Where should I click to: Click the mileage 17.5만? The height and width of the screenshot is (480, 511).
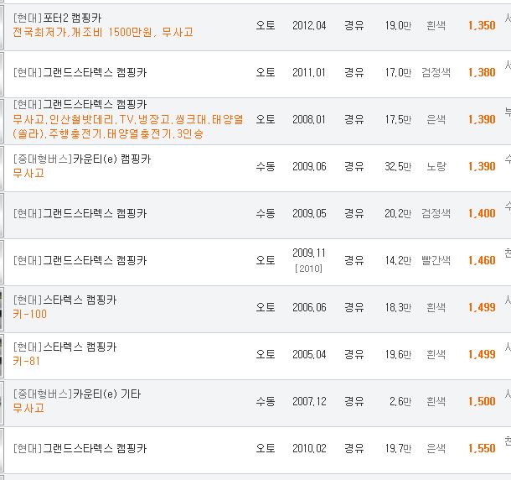(398, 119)
